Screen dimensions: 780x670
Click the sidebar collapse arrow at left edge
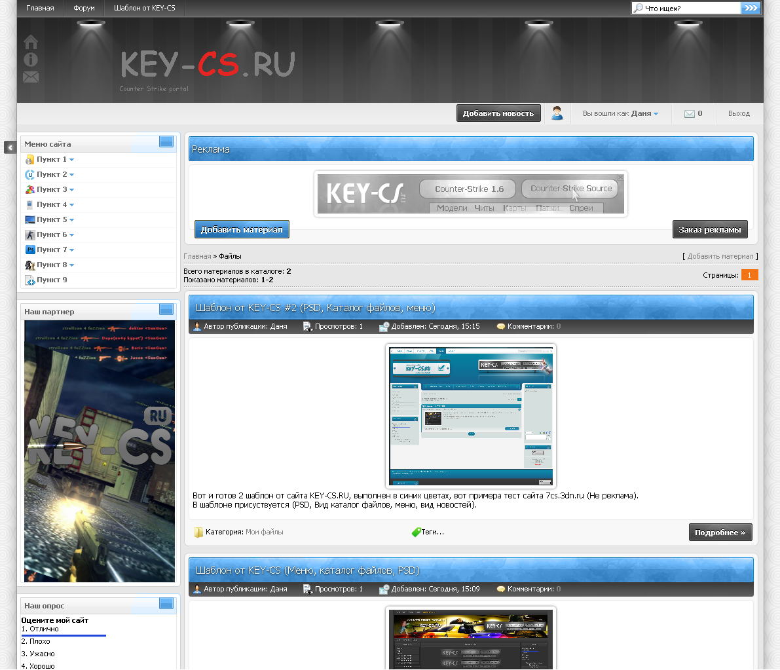10,147
